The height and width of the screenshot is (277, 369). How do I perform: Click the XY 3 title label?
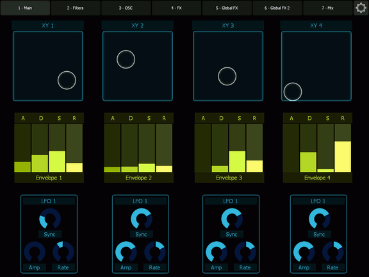[x=228, y=26]
